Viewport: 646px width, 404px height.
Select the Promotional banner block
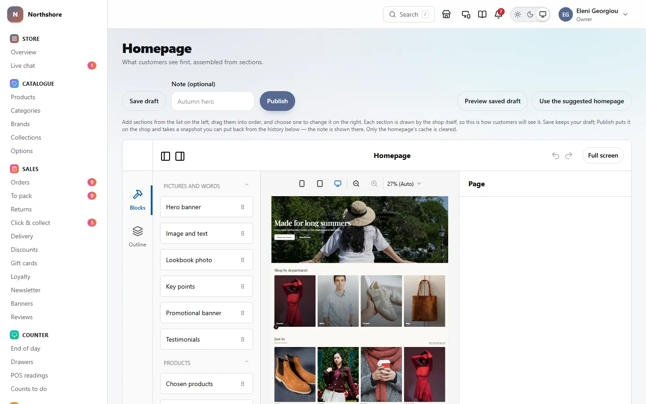tap(206, 313)
